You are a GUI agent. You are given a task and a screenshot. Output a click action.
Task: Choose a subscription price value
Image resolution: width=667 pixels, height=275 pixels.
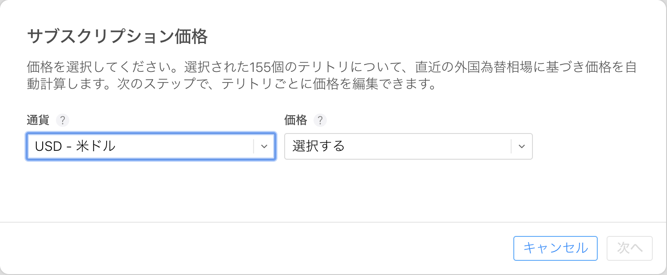pyautogui.click(x=408, y=146)
